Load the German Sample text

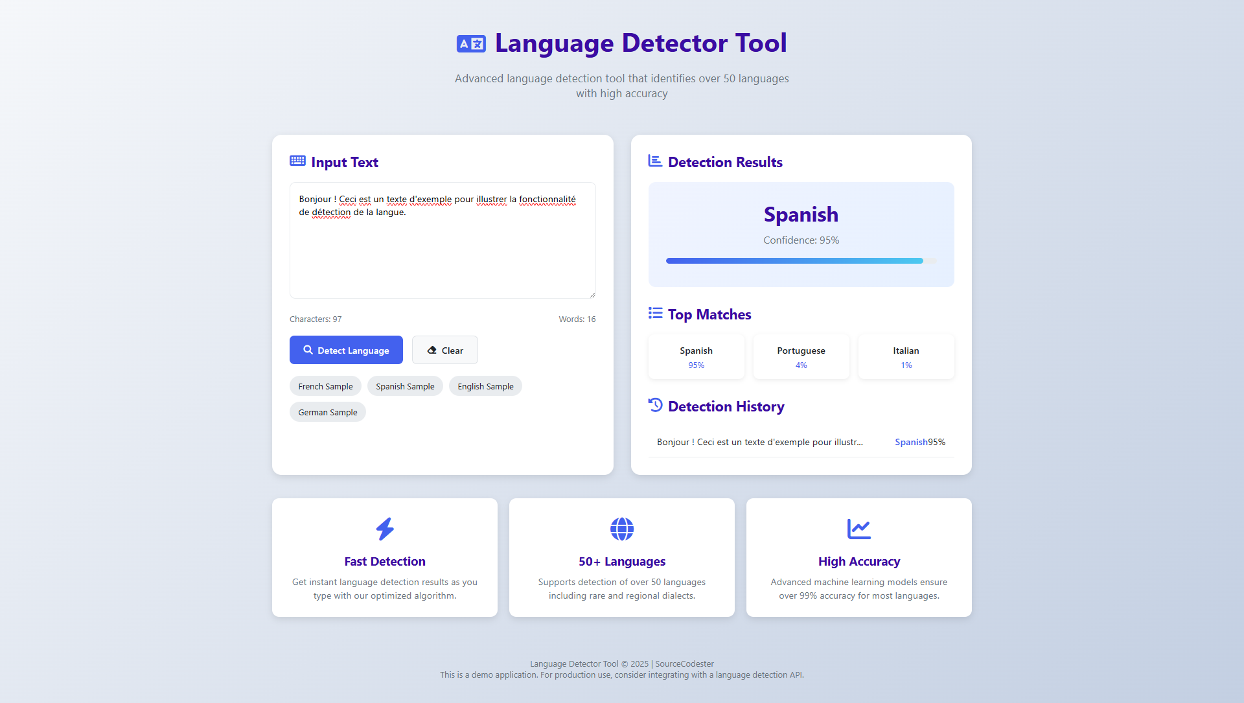point(327,412)
